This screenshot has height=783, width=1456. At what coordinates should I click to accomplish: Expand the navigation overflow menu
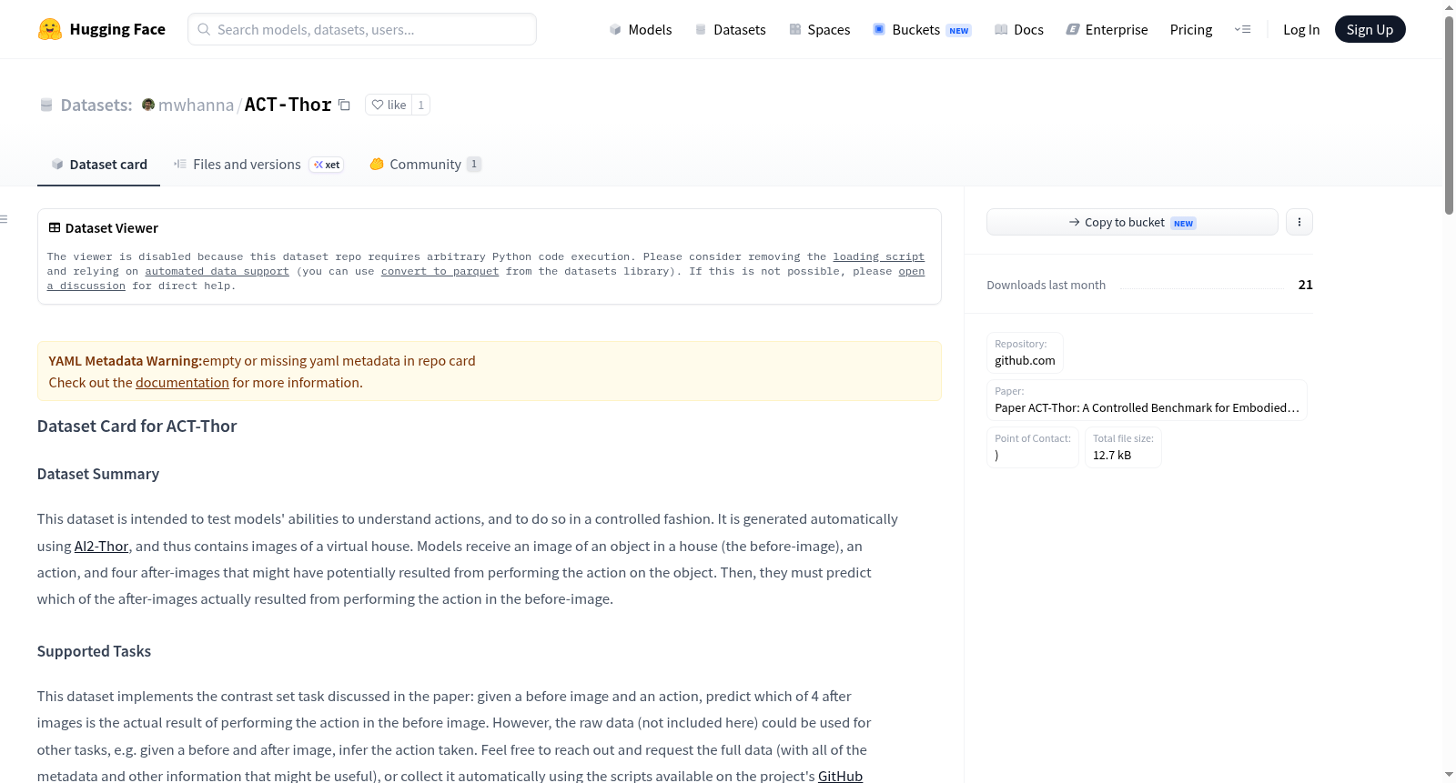point(1242,29)
